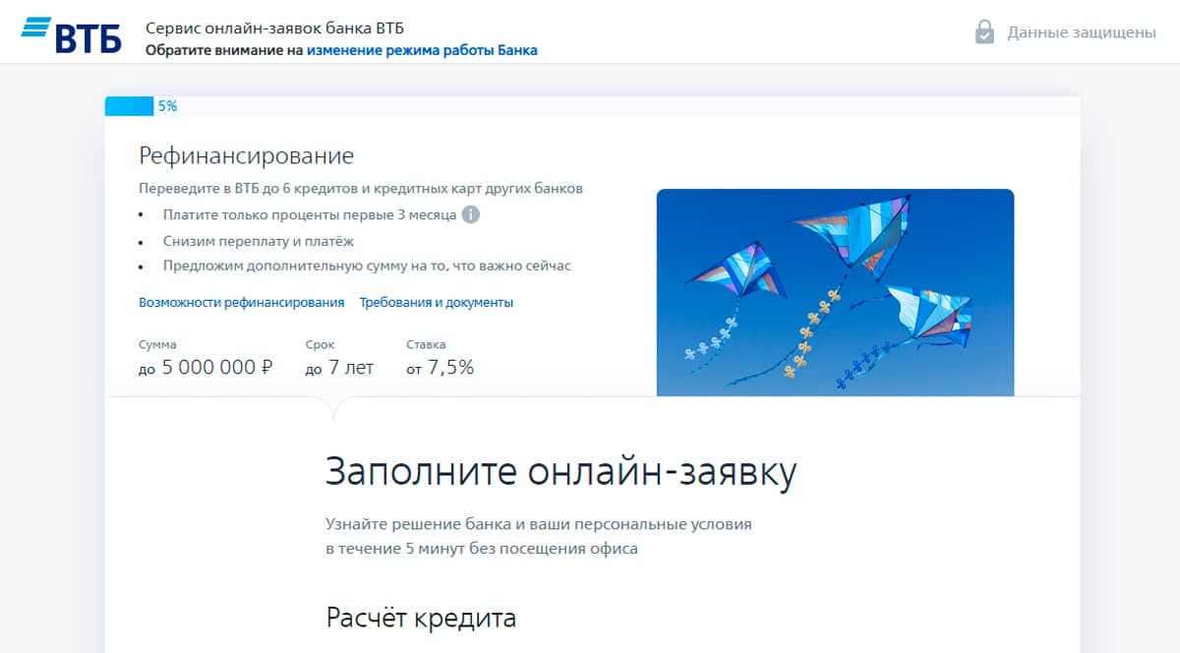
Task: Click bullet Платите только проценты первые 3 месяца
Action: click(x=310, y=214)
